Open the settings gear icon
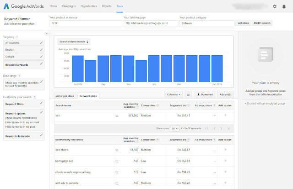The height and width of the screenshot is (189, 293). coord(275,6)
